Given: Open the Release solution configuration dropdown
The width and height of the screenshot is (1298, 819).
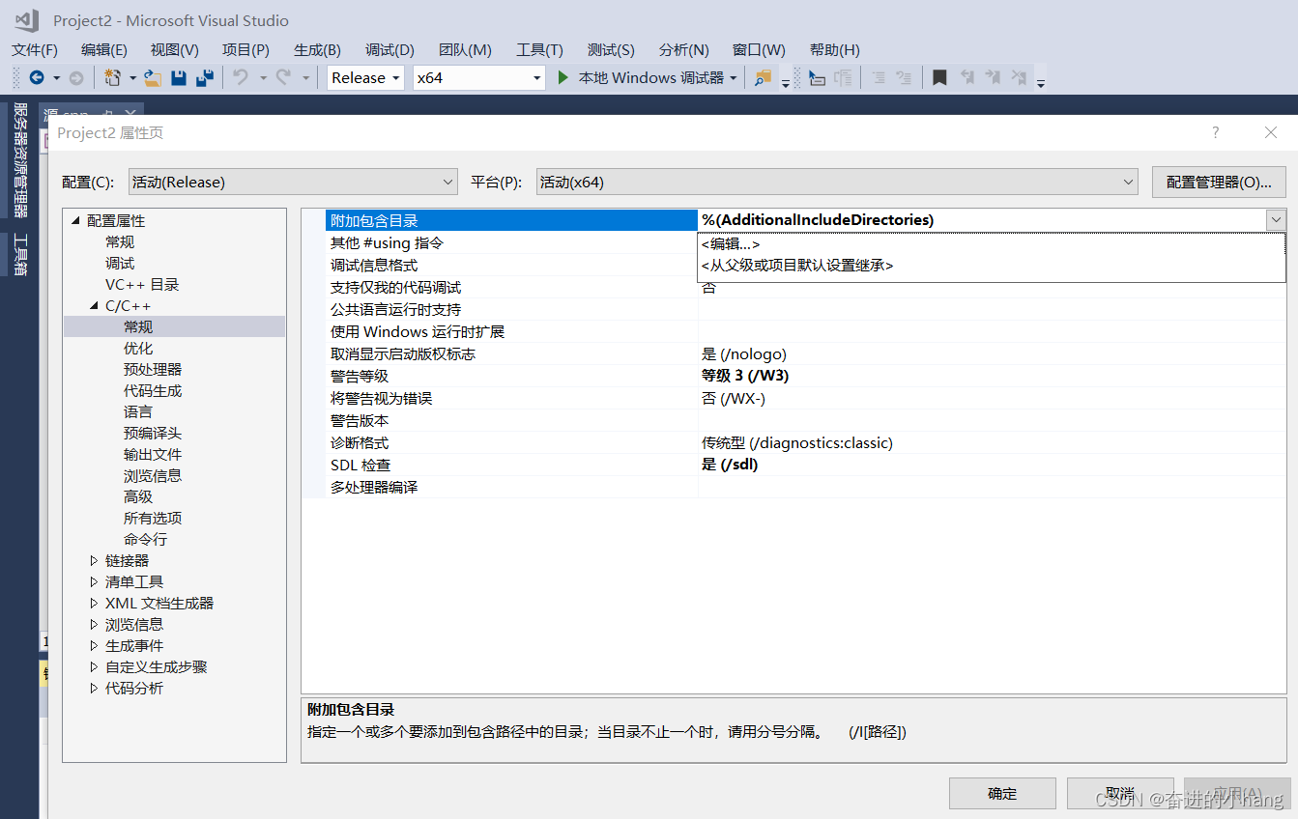Looking at the screenshot, I should [x=365, y=78].
